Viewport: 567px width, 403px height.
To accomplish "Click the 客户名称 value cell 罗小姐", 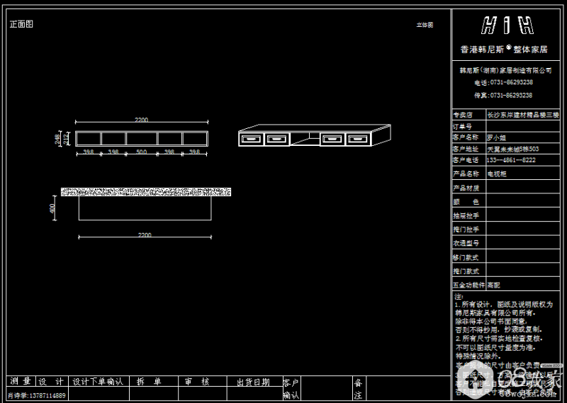I will 497,137.
